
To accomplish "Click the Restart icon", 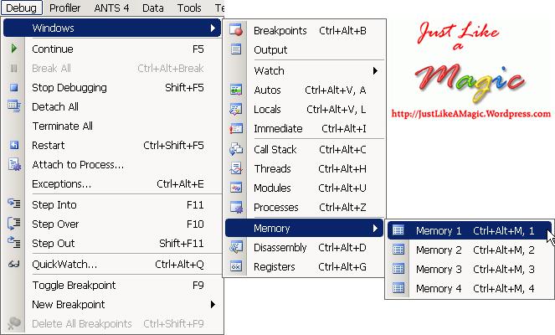I will point(13,145).
